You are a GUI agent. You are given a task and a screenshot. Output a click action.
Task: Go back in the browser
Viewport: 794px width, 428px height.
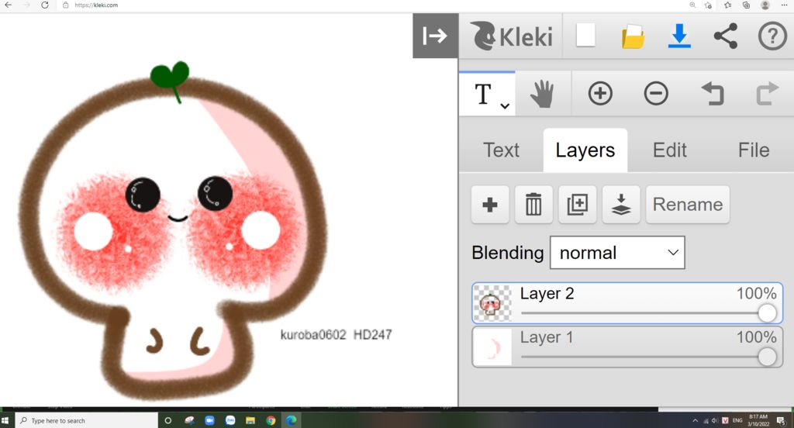point(9,5)
